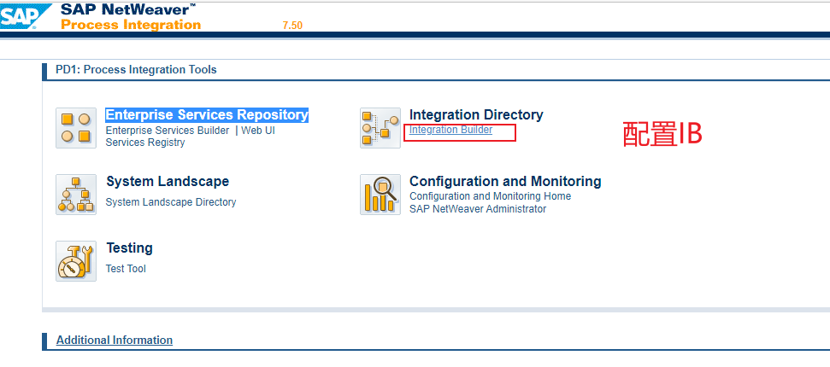Image resolution: width=830 pixels, height=367 pixels.
Task: Click the Integration Directory icon
Action: coord(380,128)
